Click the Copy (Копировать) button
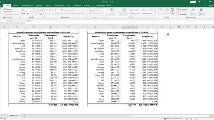This screenshot has height=120, width=214. (9, 12)
